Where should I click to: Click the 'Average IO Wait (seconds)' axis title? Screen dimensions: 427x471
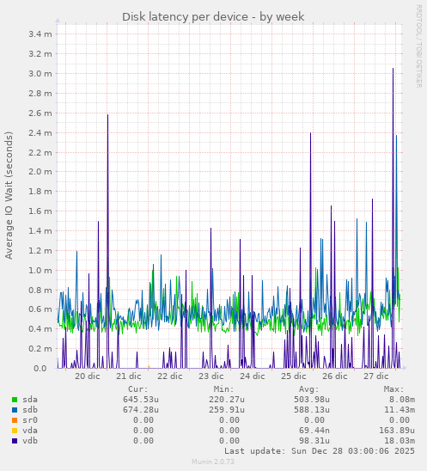pyautogui.click(x=9, y=195)
